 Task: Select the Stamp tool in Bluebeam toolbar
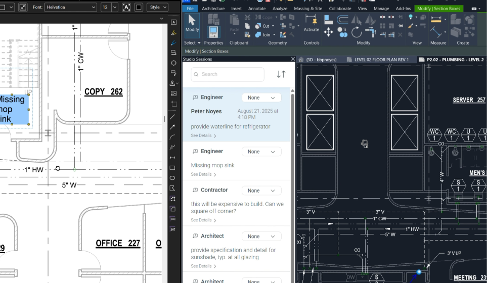[x=172, y=83]
